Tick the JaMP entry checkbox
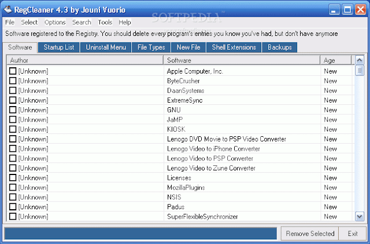This screenshot has width=370, height=244. click(13, 119)
